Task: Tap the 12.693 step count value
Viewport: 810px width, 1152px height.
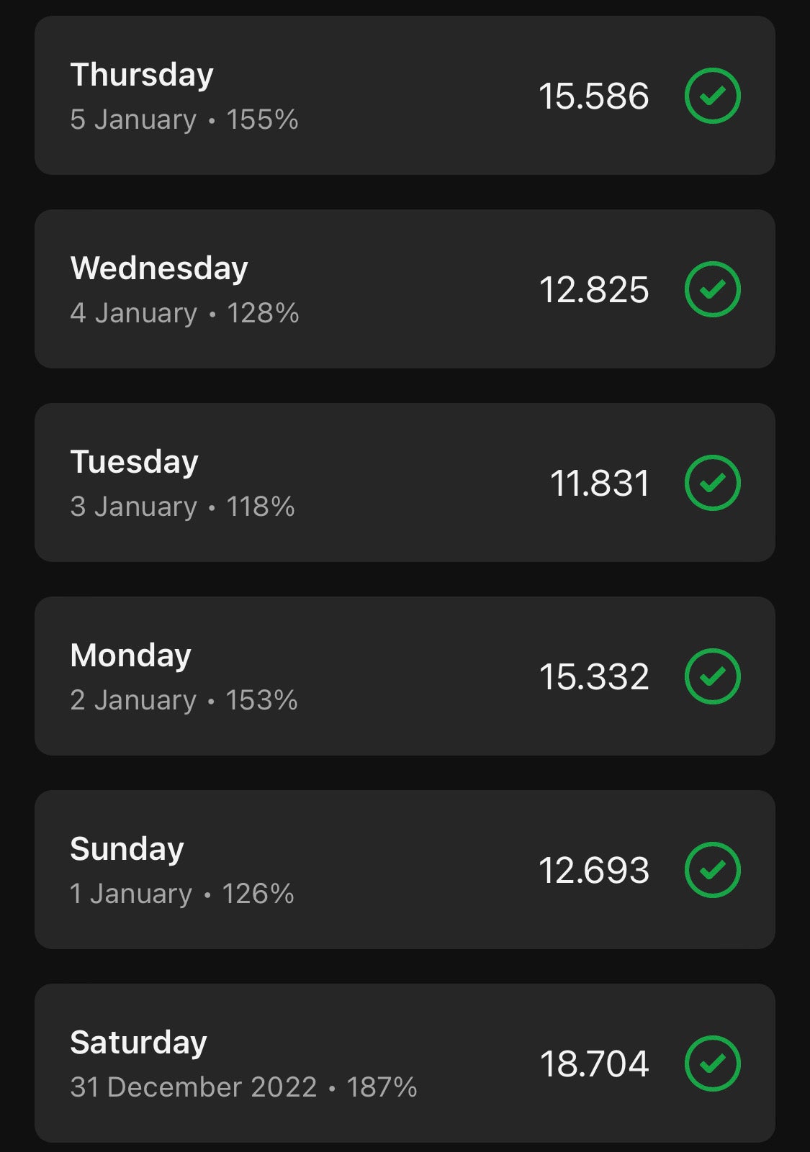Action: coord(594,871)
